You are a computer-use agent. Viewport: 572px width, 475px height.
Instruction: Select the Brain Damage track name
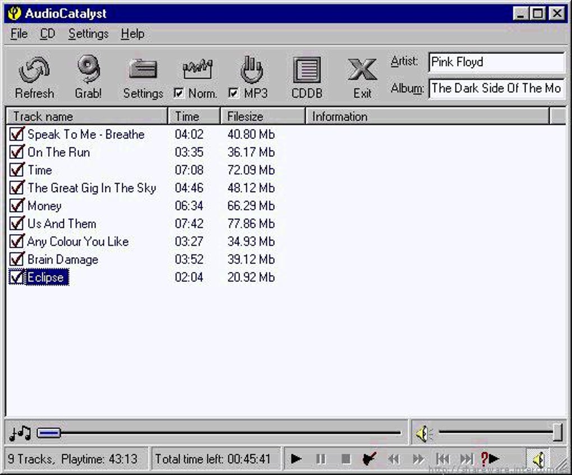coord(63,259)
